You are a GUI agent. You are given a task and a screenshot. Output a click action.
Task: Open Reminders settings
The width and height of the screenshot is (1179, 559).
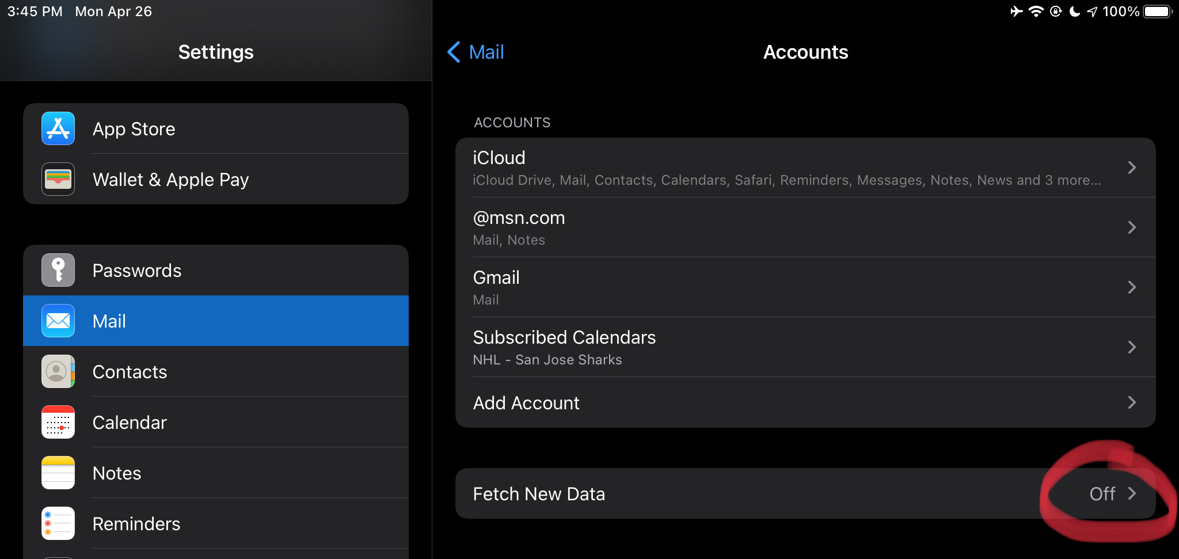216,523
